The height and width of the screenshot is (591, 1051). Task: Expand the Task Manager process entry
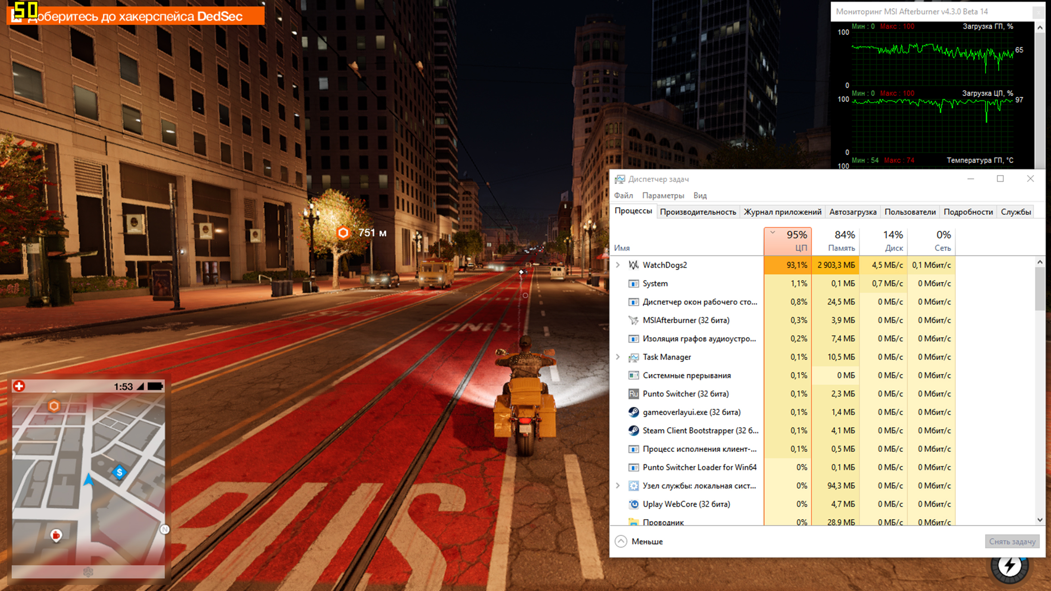[618, 357]
